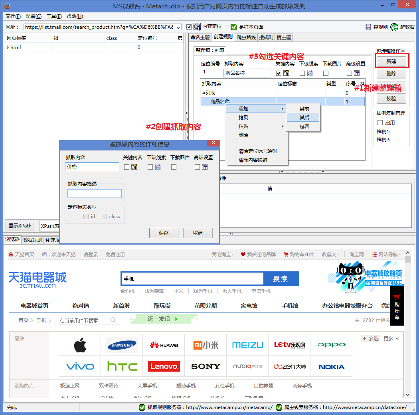Click the Samsung brand logo

tap(122, 345)
